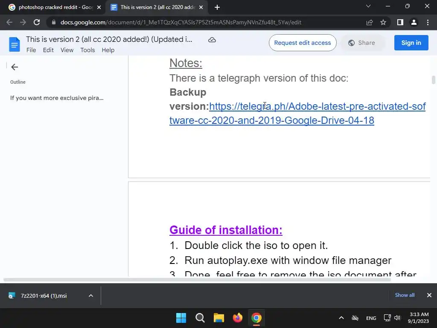Image resolution: width=437 pixels, height=328 pixels.
Task: Click the Request edit access button
Action: (303, 43)
